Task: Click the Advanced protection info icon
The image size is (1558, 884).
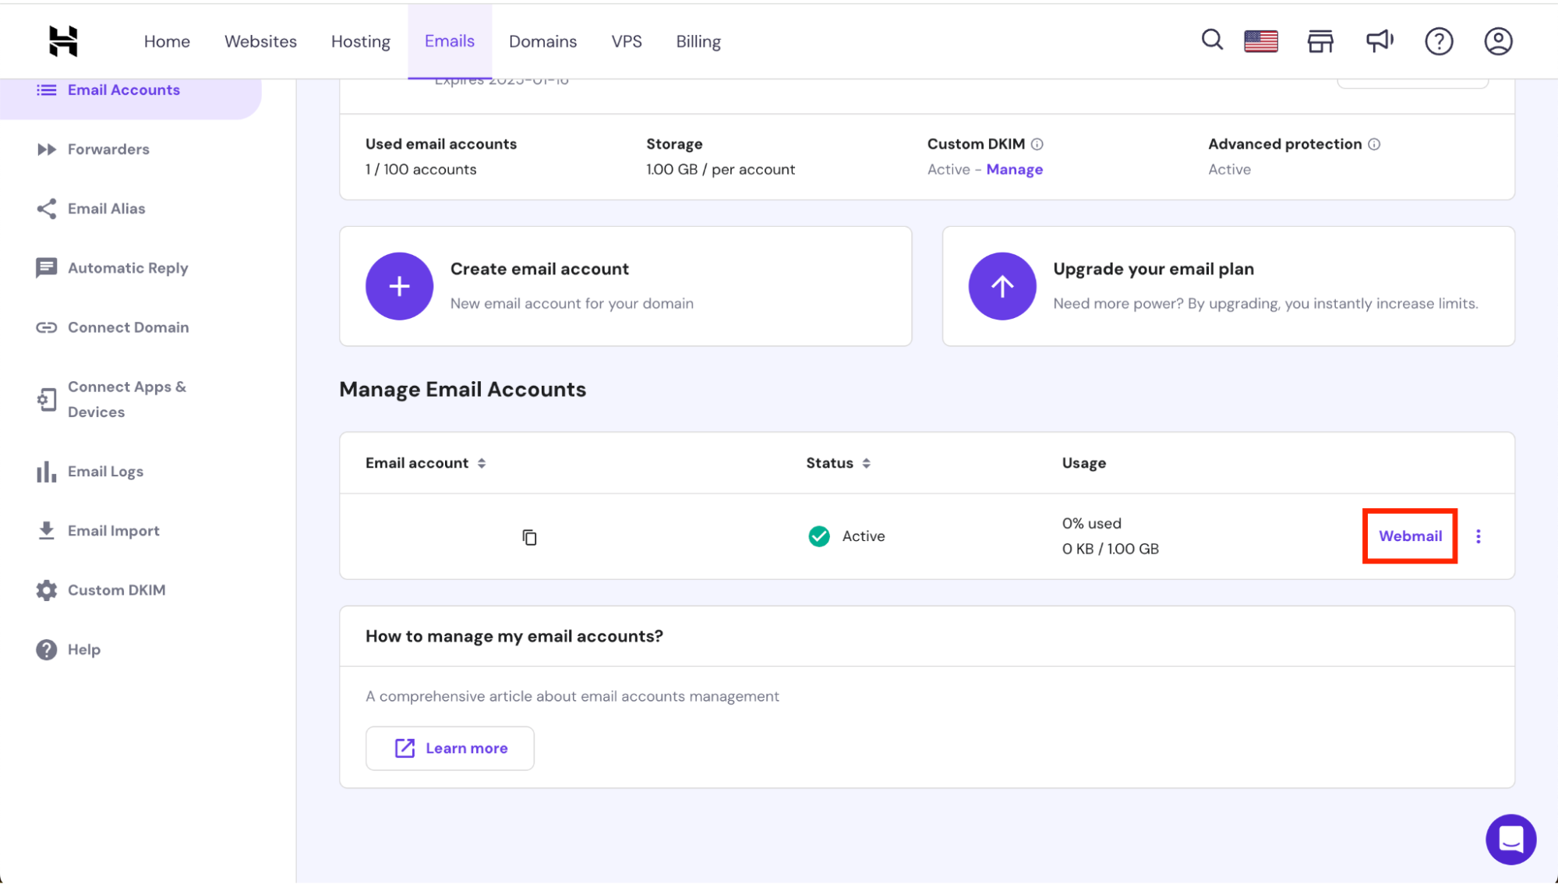Action: (x=1374, y=144)
